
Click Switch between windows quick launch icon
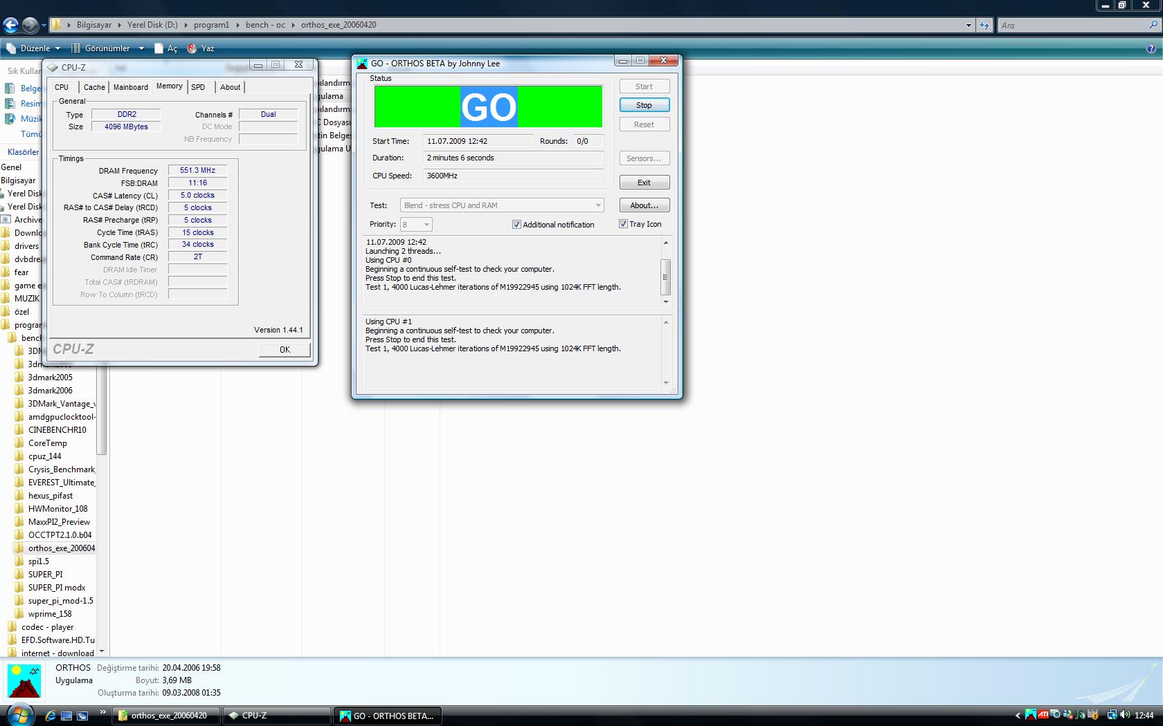(82, 716)
